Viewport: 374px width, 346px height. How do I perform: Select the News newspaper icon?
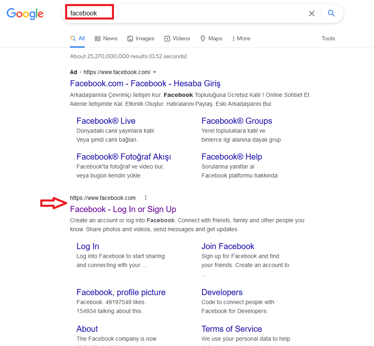97,38
